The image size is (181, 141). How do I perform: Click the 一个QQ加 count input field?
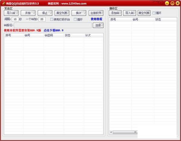click(42, 19)
